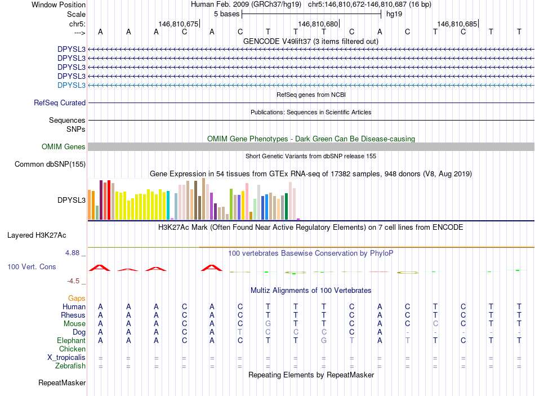Click the bright red GTEx expression bar
535x396 pixels.
109,200
